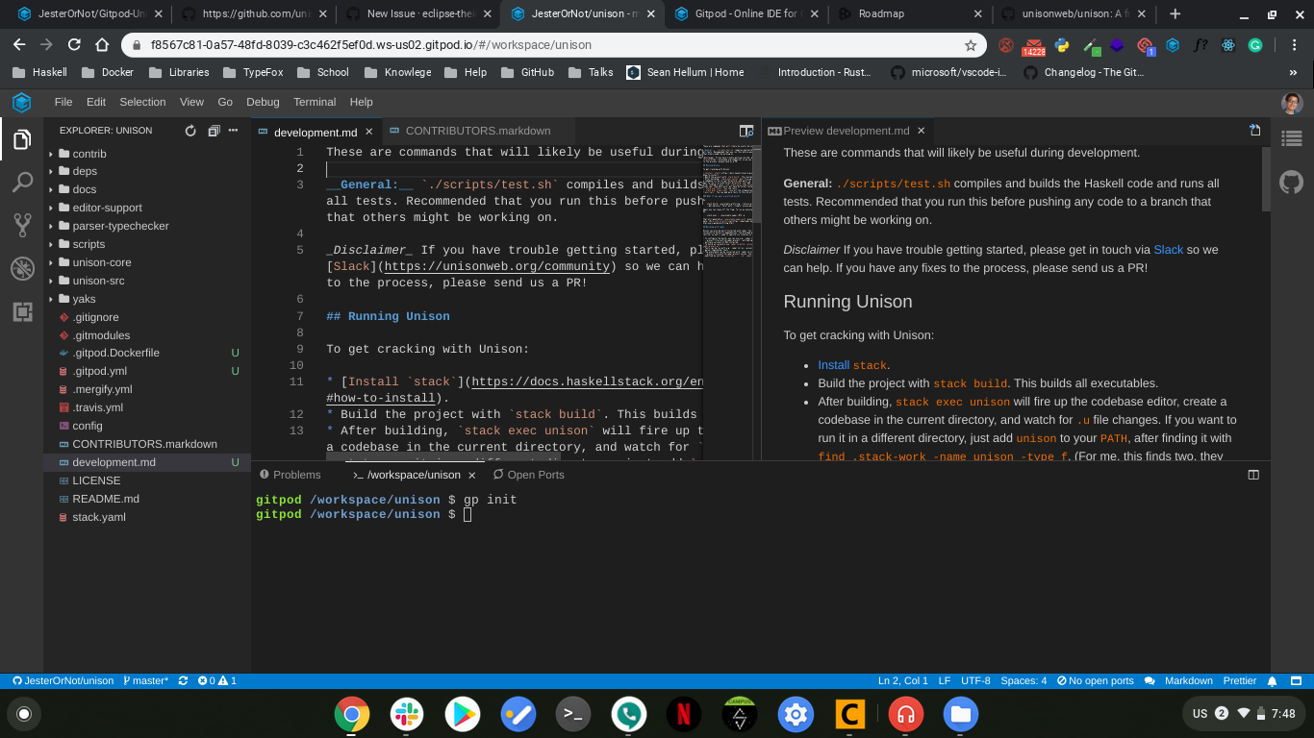Screen dimensions: 1314x738
Task: Follow the Install stack link in preview
Action: click(x=852, y=365)
